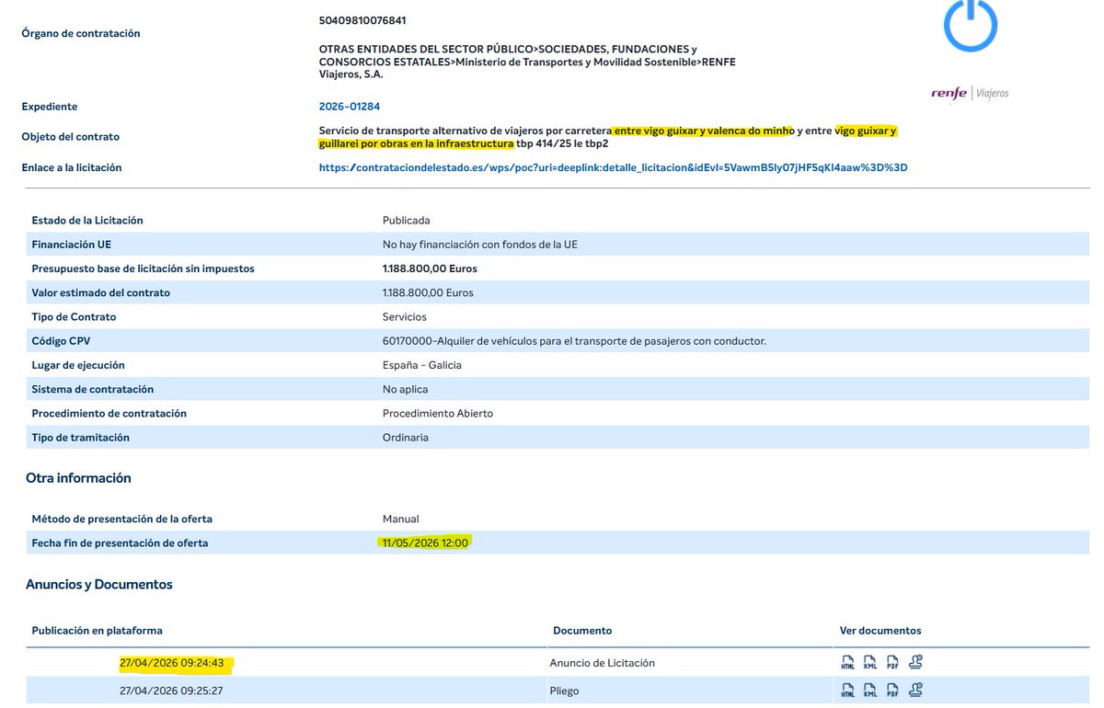Viewport: 1104px width, 708px height.
Task: Open XML document for Pliego
Action: tap(870, 691)
